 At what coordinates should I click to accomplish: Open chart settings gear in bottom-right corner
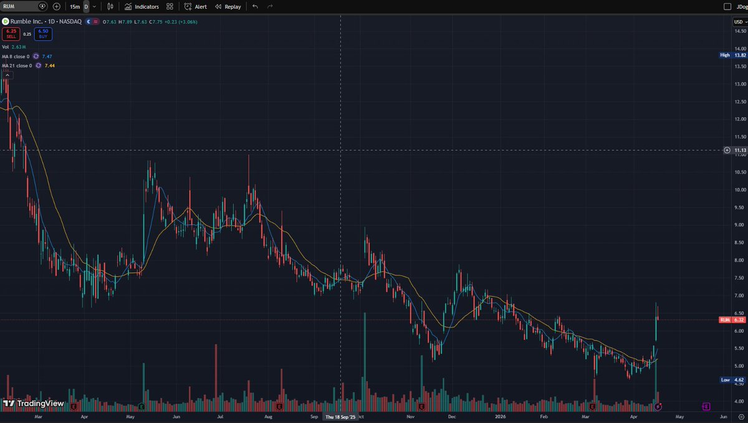[x=741, y=417]
